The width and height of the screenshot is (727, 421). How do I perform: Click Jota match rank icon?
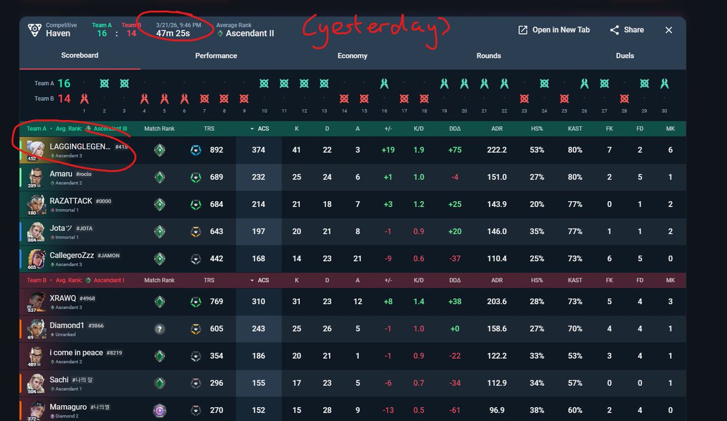159,231
